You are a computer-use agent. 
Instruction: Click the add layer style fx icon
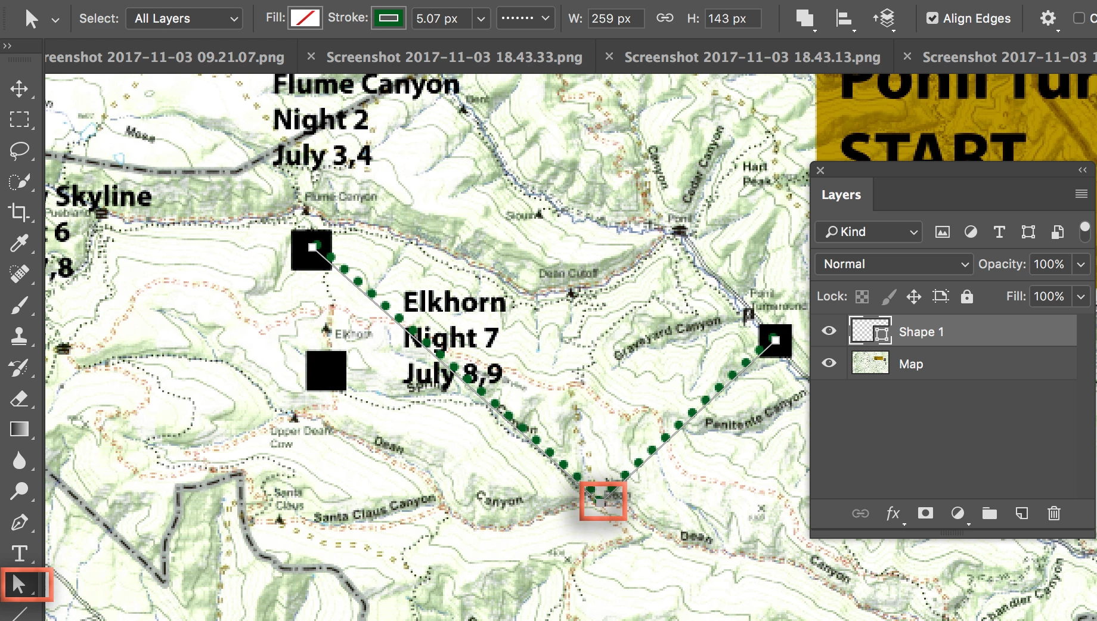click(x=893, y=513)
